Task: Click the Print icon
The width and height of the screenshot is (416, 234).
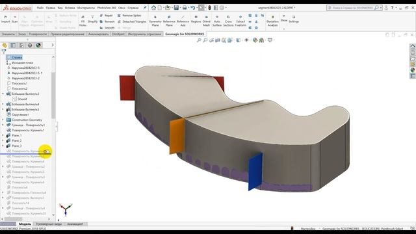Action: pyautogui.click(x=185, y=8)
